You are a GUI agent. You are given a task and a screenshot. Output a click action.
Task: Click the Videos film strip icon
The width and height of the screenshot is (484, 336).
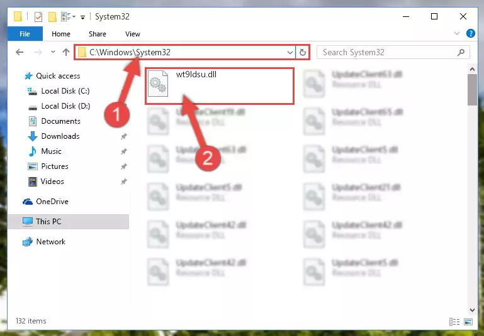(x=32, y=182)
